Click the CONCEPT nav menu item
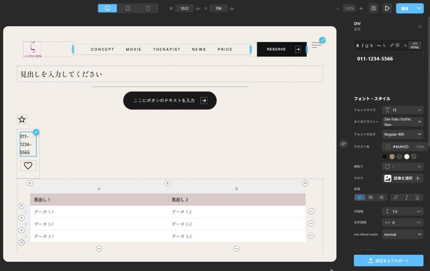The width and height of the screenshot is (430, 271). (x=102, y=49)
